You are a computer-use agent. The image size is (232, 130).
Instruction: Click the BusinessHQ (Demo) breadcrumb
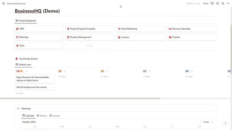[16, 4]
